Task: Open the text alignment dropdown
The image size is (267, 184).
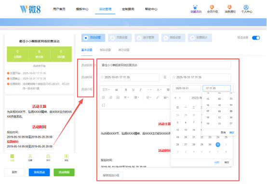Action: 126,97
